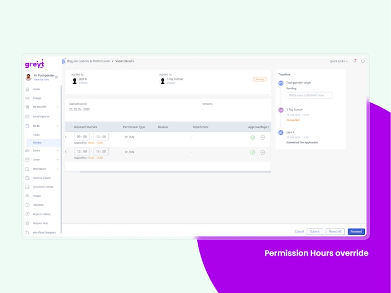Click S Raj Kumar timeline avatar
Image resolution: width=391 pixels, height=293 pixels.
281,110
